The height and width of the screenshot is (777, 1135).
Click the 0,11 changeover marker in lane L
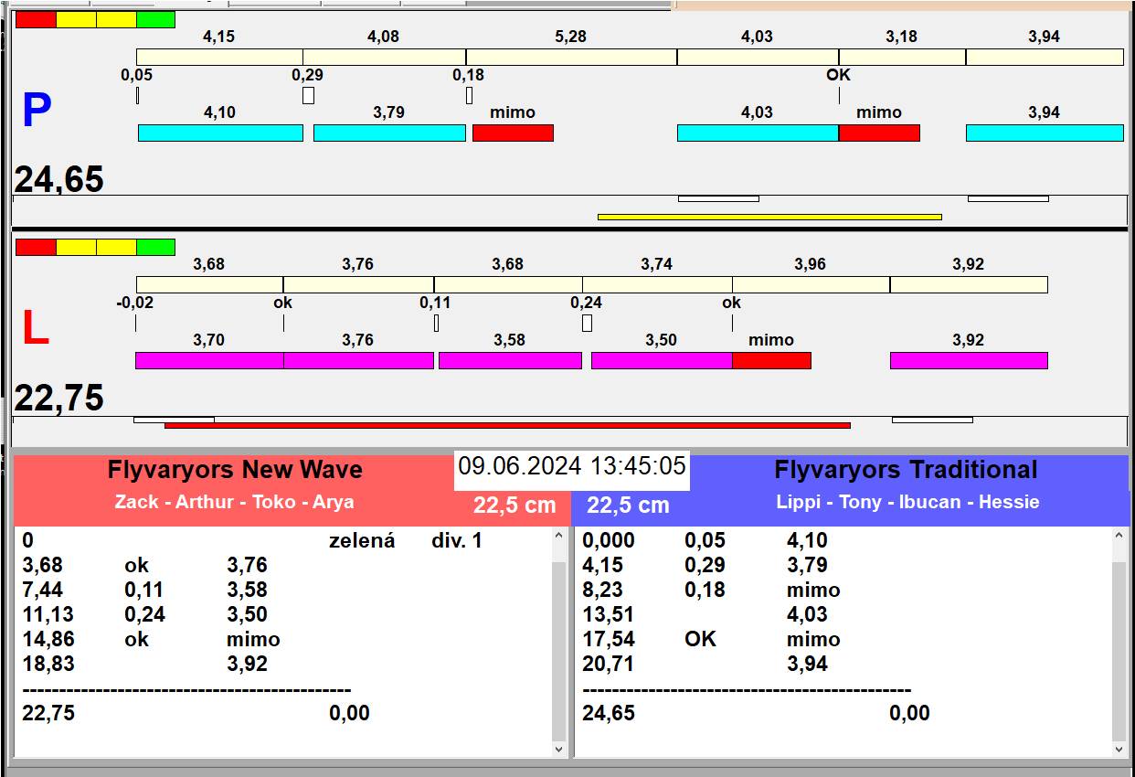pyautogui.click(x=436, y=323)
